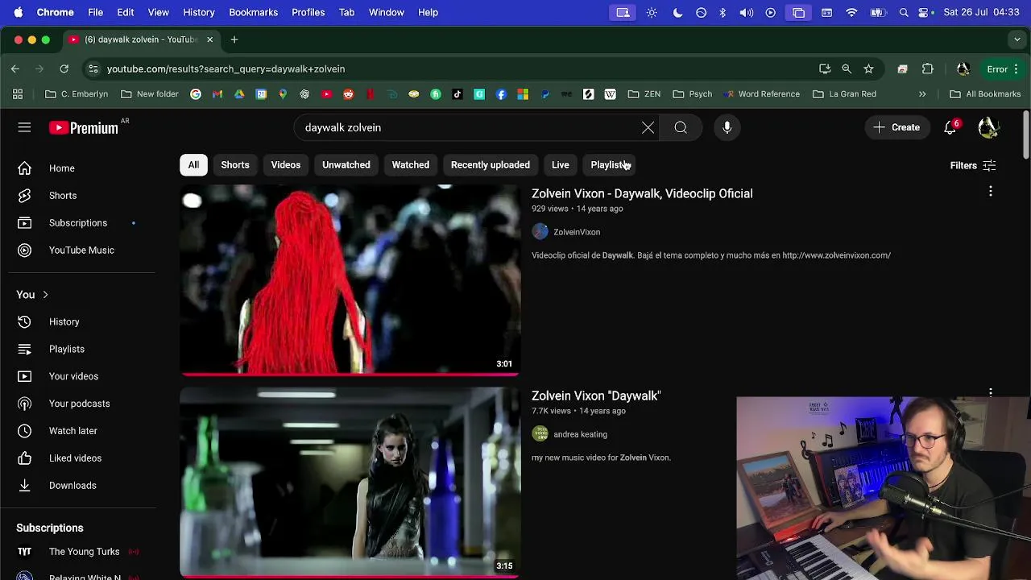Open the History menu in the menu bar
The width and height of the screenshot is (1031, 580).
[199, 12]
